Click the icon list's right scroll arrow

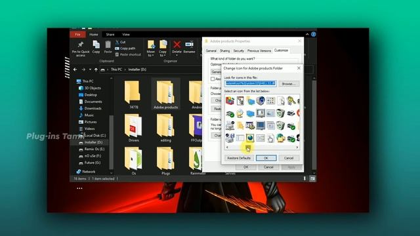297,147
